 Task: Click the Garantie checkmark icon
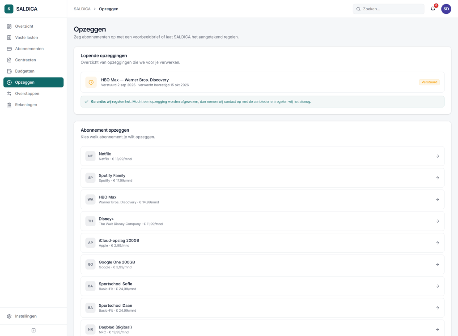pyautogui.click(x=86, y=102)
